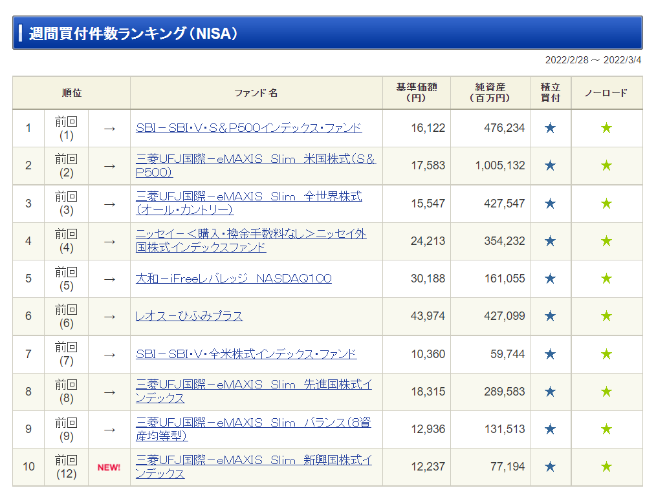Click green ノーロード star for ニッセイ外国株式 fund
Image resolution: width=656 pixels, height=497 pixels.
[x=606, y=241]
